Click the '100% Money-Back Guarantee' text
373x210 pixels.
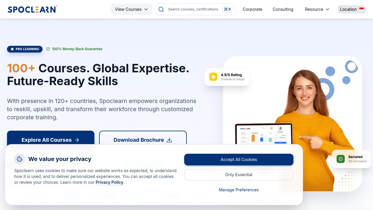pos(77,49)
